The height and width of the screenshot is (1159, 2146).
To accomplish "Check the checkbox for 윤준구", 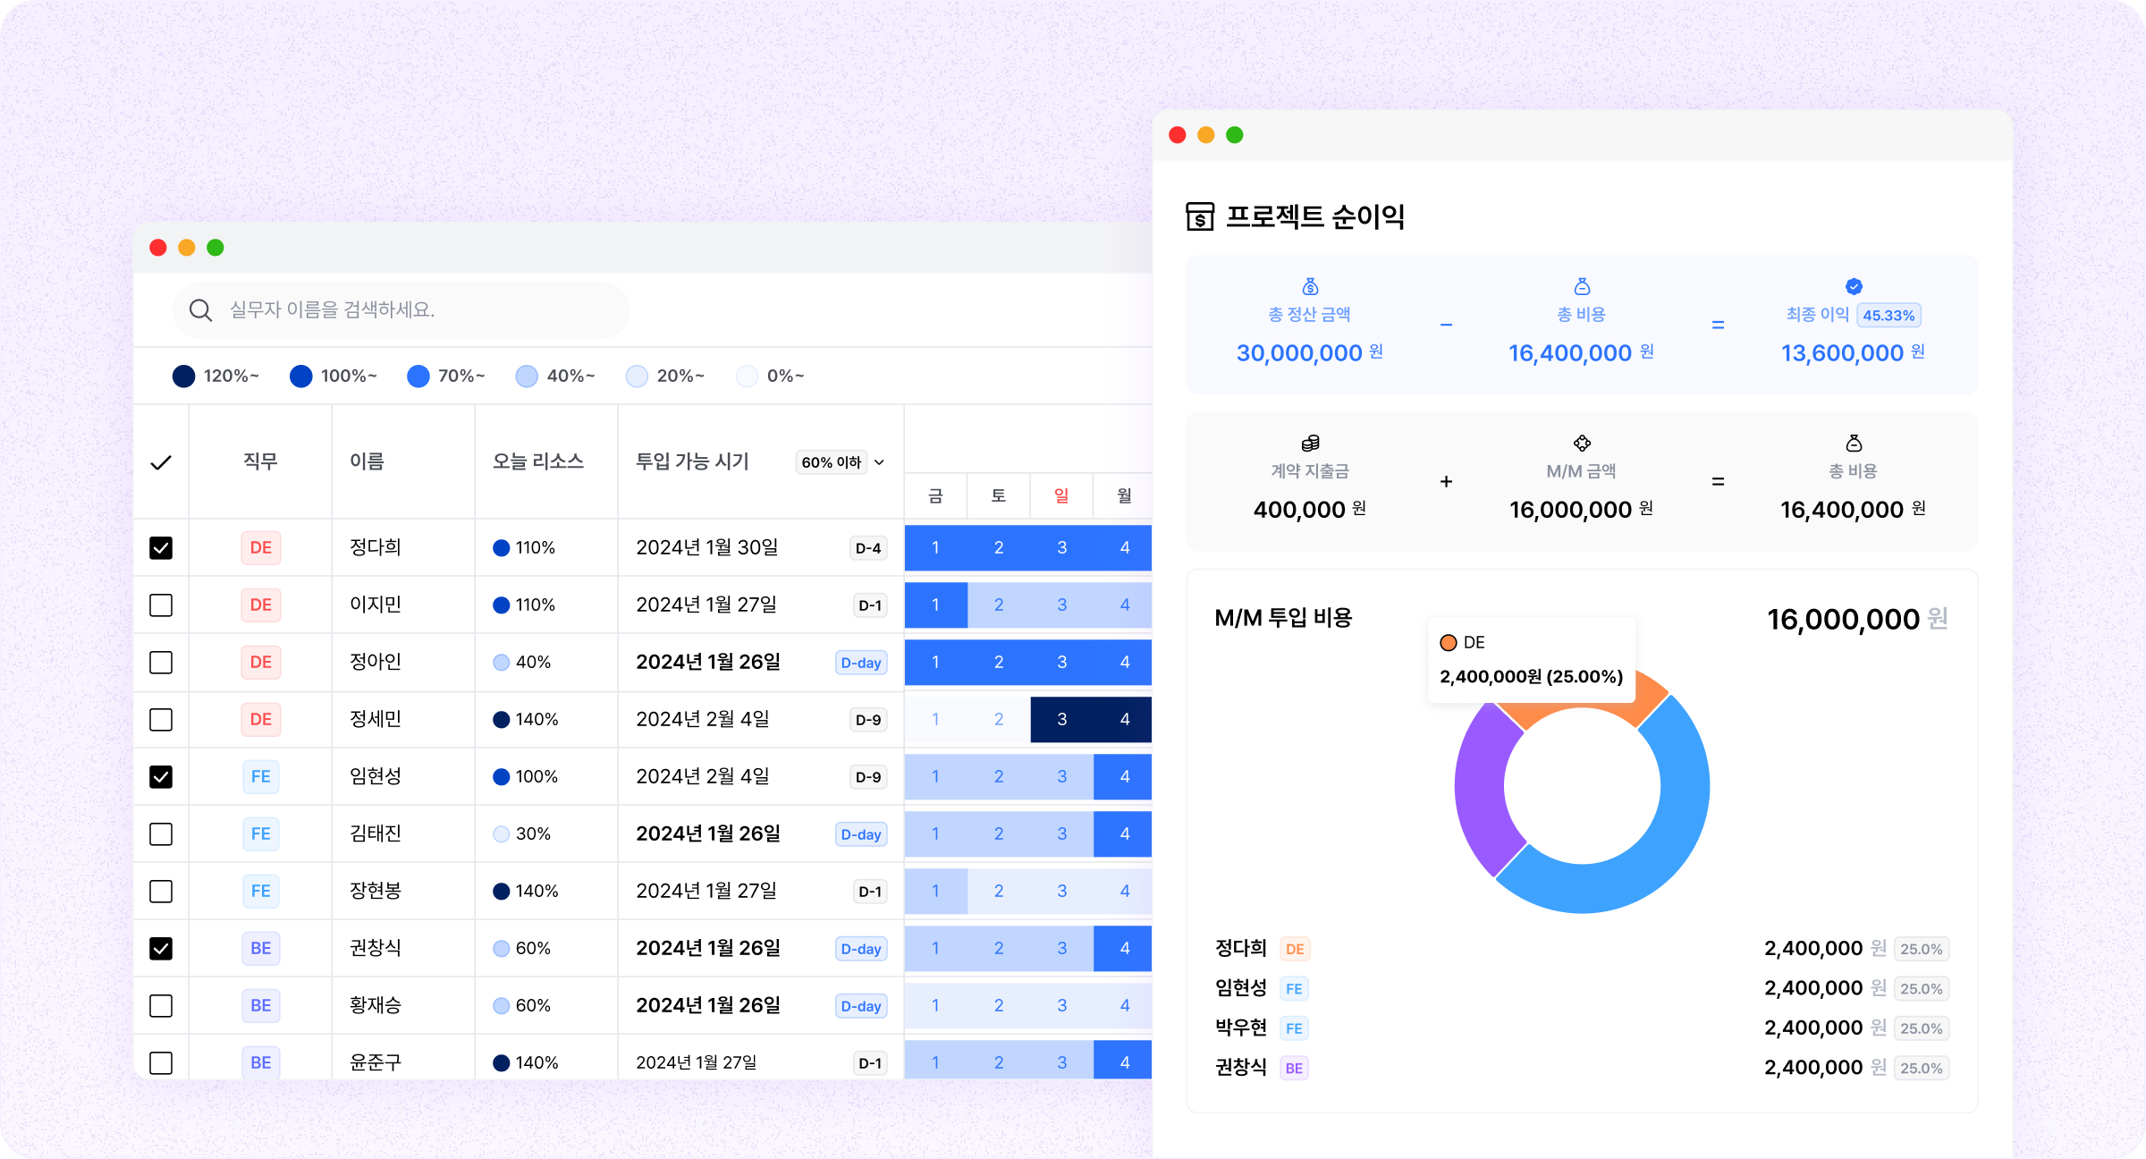I will click(x=161, y=1063).
